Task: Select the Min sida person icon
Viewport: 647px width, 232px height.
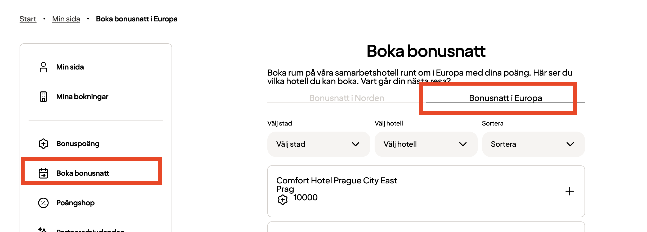Action: 43,67
